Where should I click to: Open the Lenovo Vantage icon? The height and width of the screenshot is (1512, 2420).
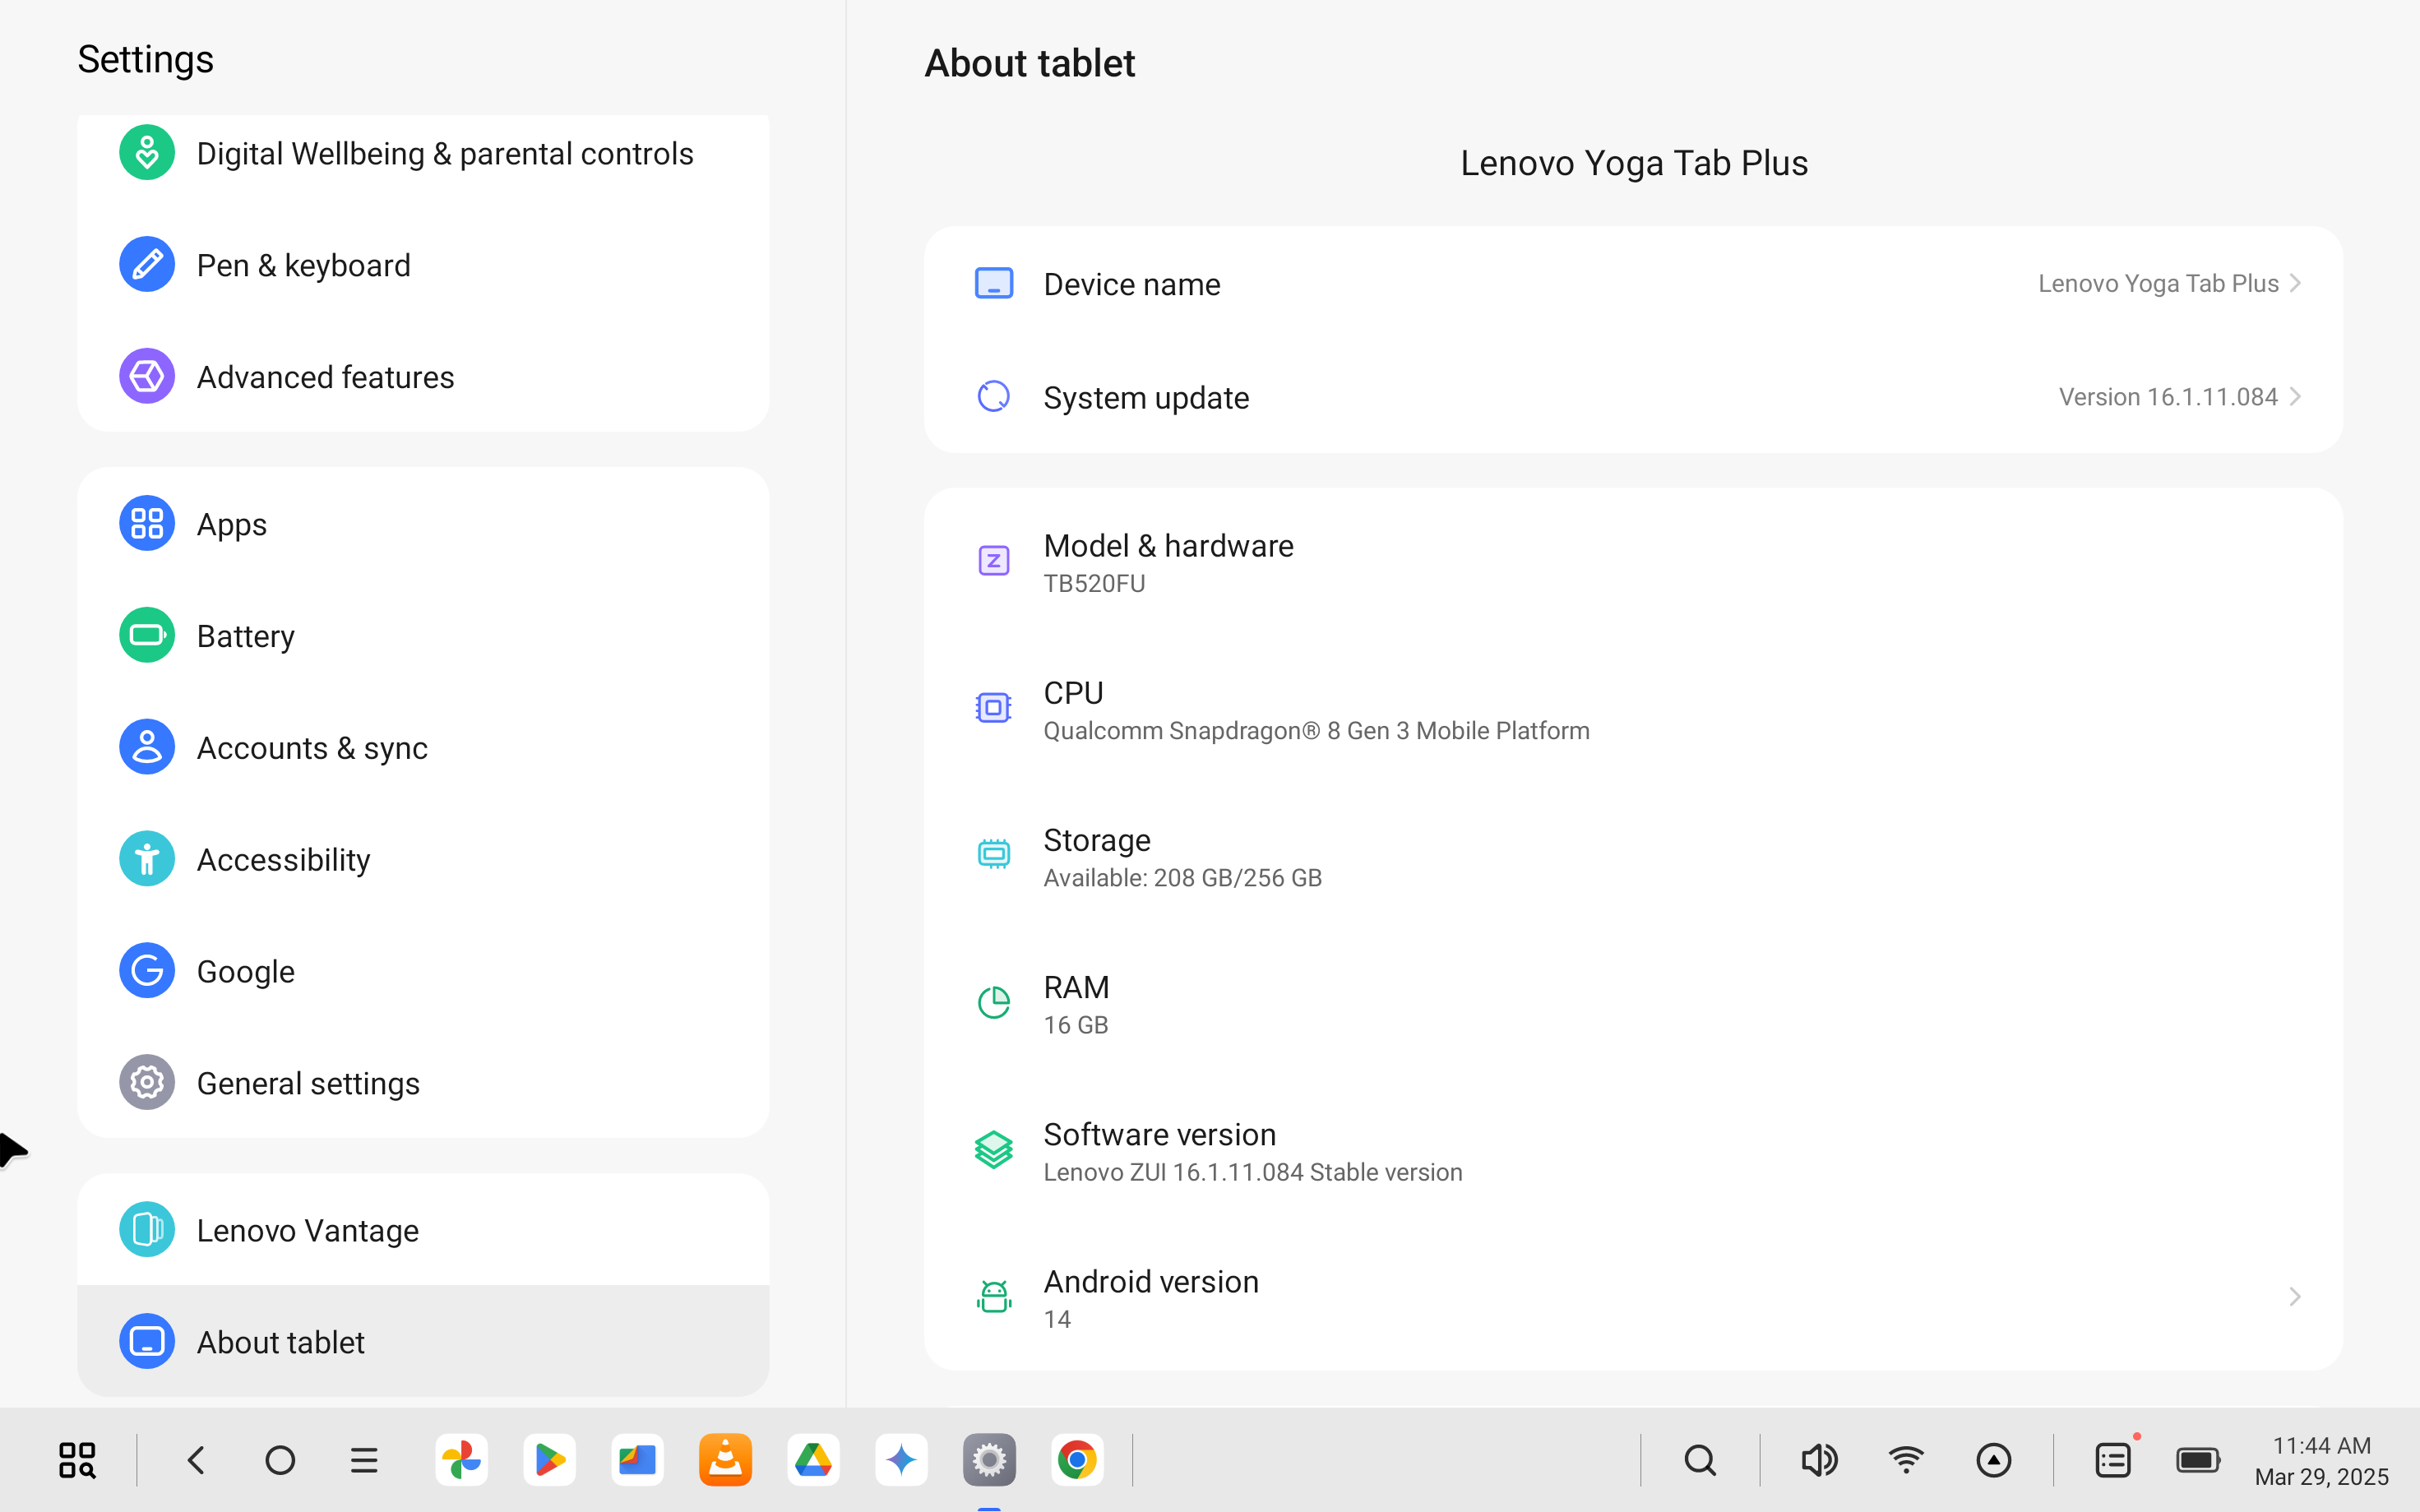[x=147, y=1229]
